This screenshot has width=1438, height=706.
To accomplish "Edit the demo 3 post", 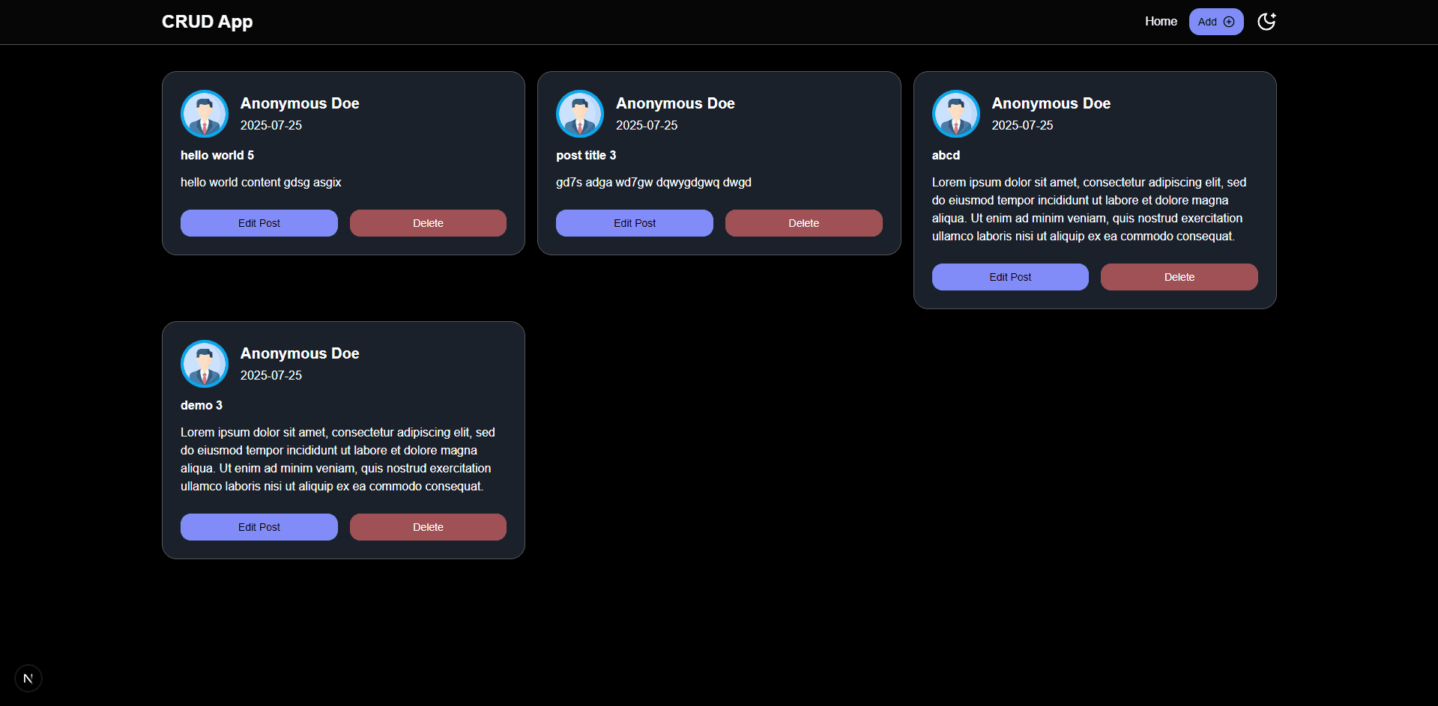I will pyautogui.click(x=259, y=527).
